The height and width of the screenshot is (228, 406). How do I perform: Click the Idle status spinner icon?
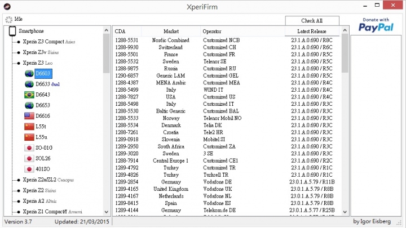click(9, 20)
